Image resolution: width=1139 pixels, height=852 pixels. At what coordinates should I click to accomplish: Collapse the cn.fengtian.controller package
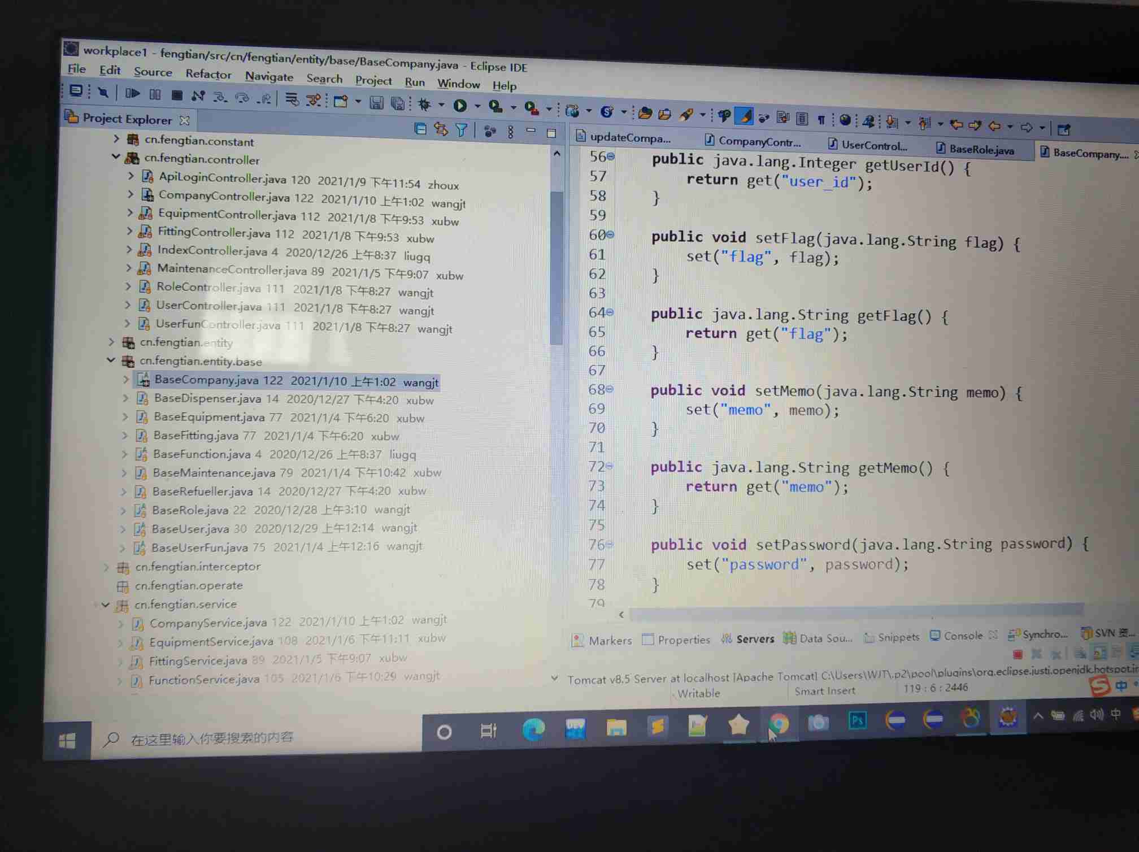point(116,157)
